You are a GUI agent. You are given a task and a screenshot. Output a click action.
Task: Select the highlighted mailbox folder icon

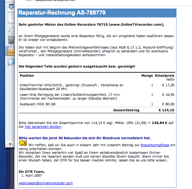(x=11, y=50)
